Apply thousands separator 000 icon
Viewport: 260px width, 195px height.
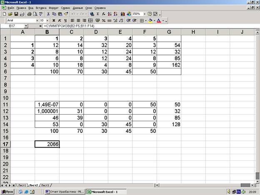point(110,20)
